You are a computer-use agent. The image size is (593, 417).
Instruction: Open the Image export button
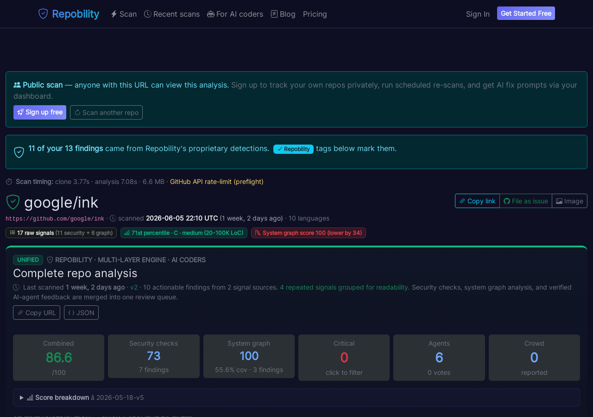(x=569, y=201)
